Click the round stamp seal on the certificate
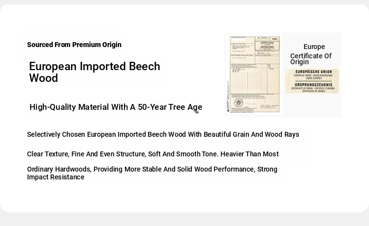Image resolution: width=369 pixels, height=226 pixels. 239,102
